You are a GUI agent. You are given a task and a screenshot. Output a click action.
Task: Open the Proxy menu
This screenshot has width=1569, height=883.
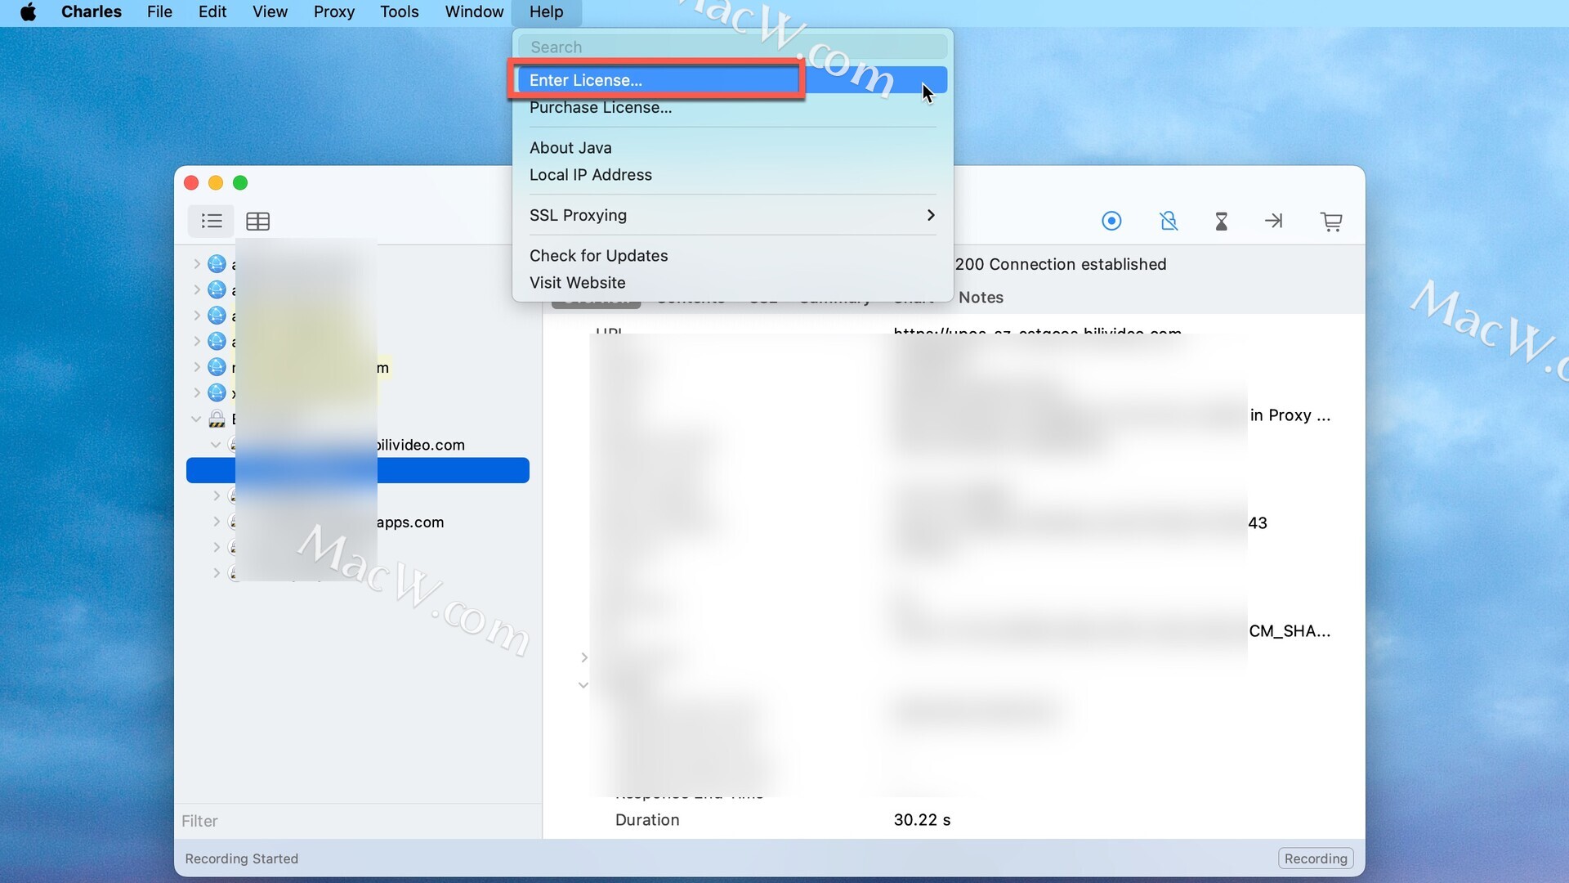click(x=333, y=12)
